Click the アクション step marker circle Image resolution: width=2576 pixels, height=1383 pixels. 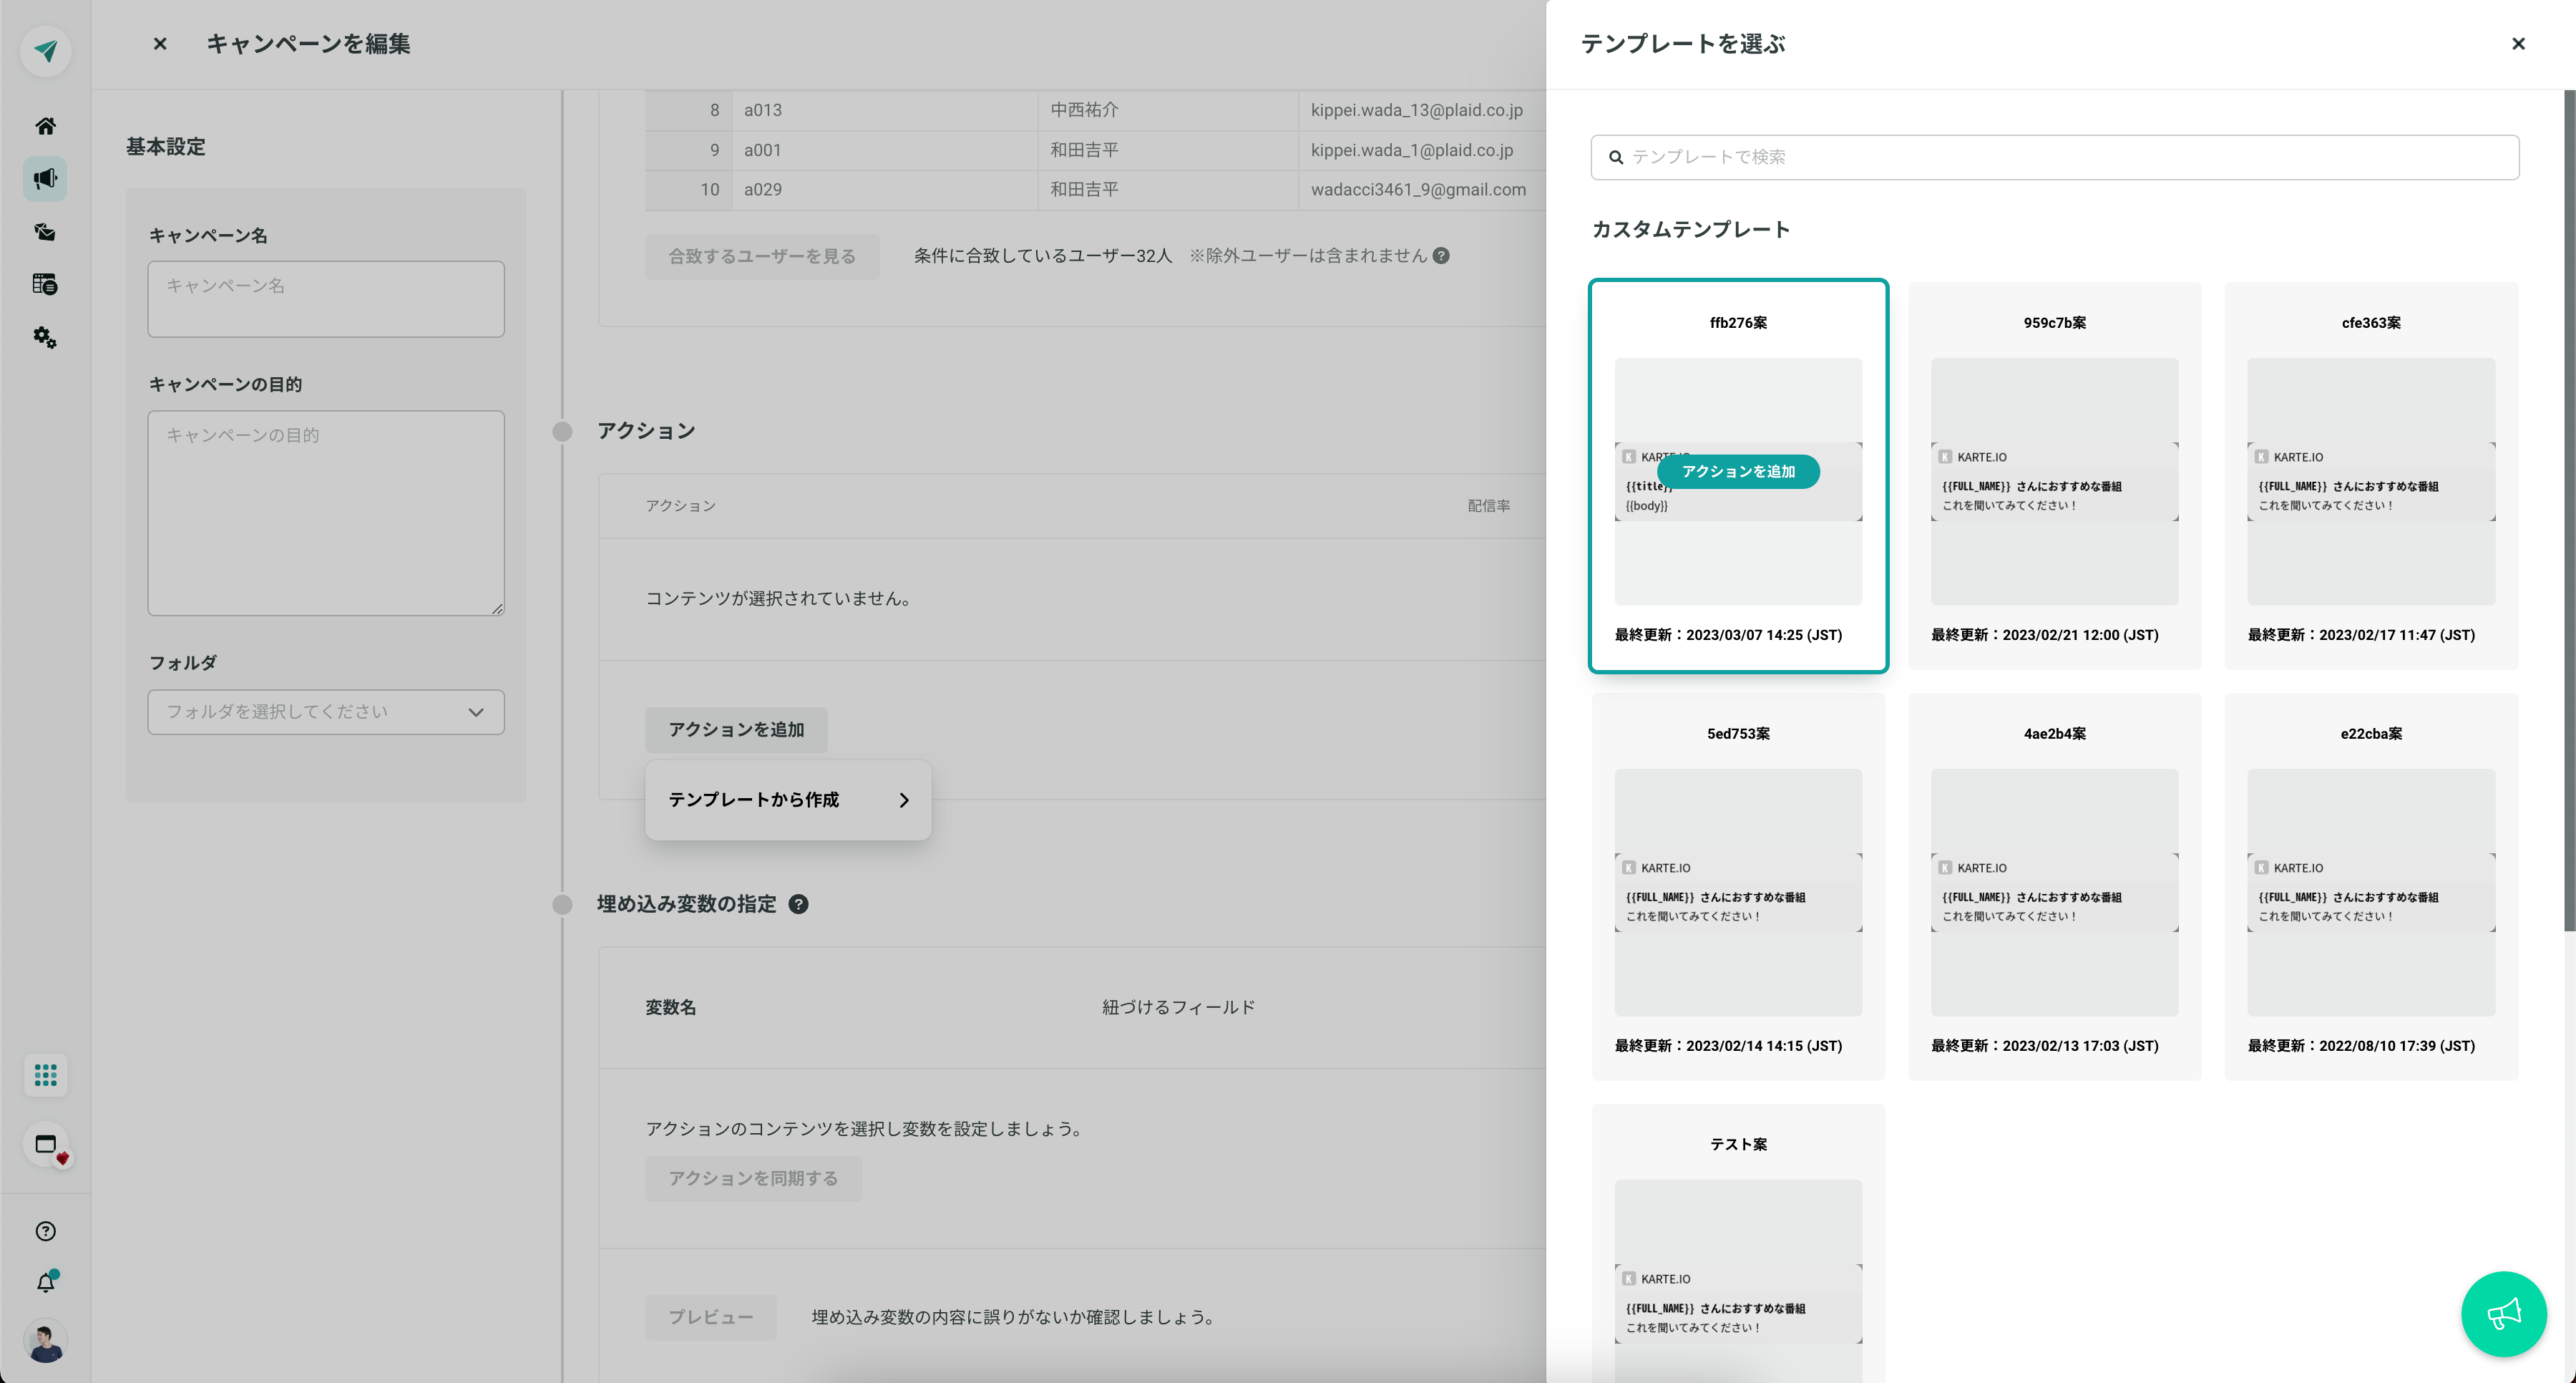pyautogui.click(x=562, y=432)
